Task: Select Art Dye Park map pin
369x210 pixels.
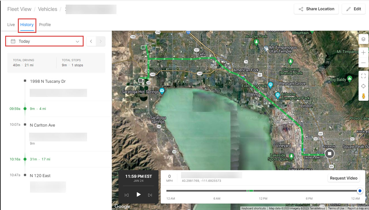Action: click(256, 42)
